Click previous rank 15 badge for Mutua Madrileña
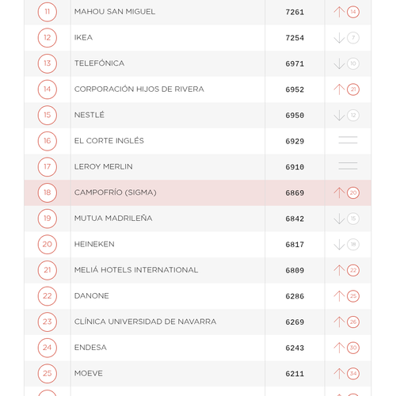 [x=353, y=219]
